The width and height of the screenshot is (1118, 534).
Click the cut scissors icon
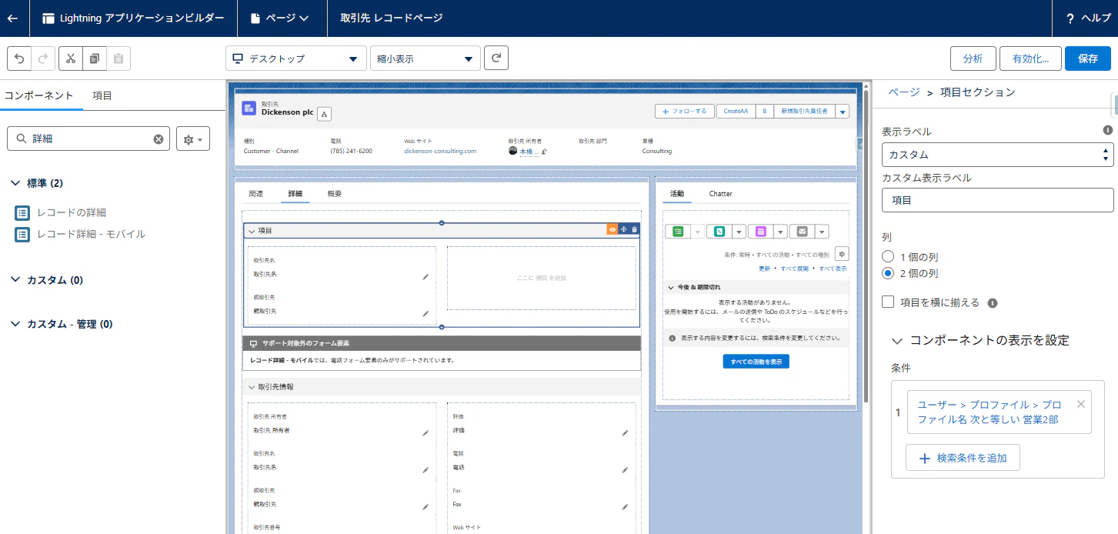point(71,58)
